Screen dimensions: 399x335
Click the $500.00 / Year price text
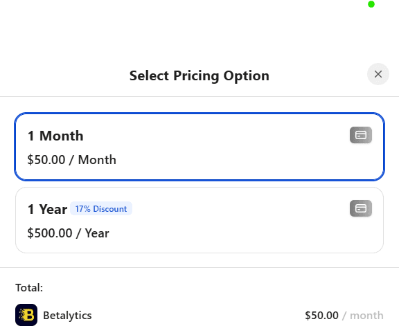tap(68, 233)
